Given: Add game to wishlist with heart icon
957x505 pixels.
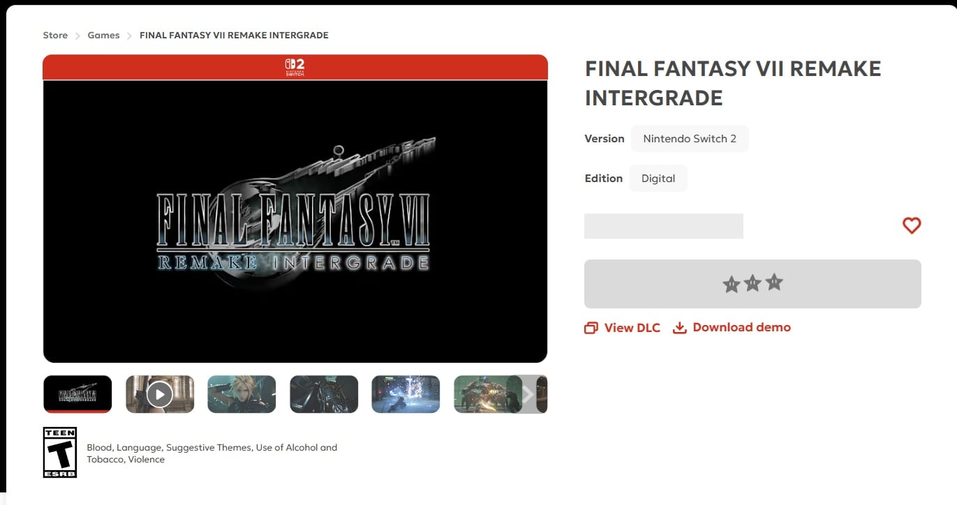Looking at the screenshot, I should tap(912, 225).
